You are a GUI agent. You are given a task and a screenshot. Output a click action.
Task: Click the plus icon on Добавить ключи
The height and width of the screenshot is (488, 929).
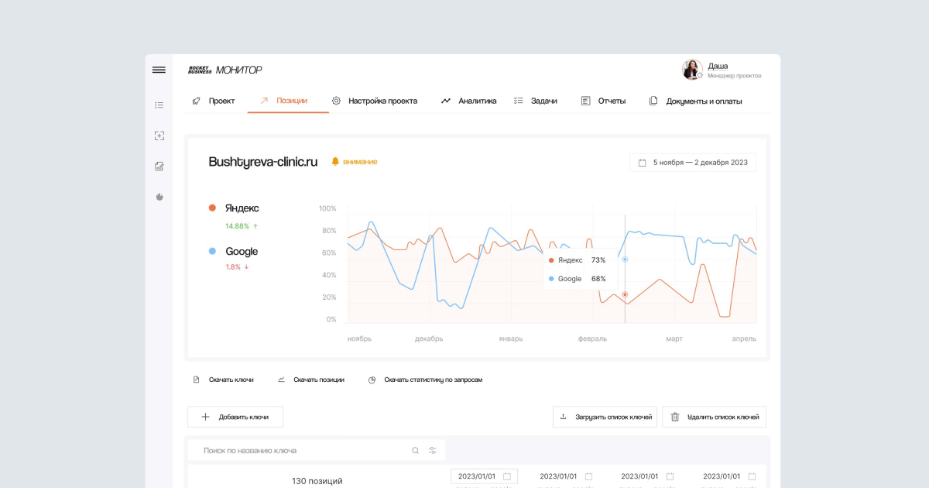(x=205, y=417)
